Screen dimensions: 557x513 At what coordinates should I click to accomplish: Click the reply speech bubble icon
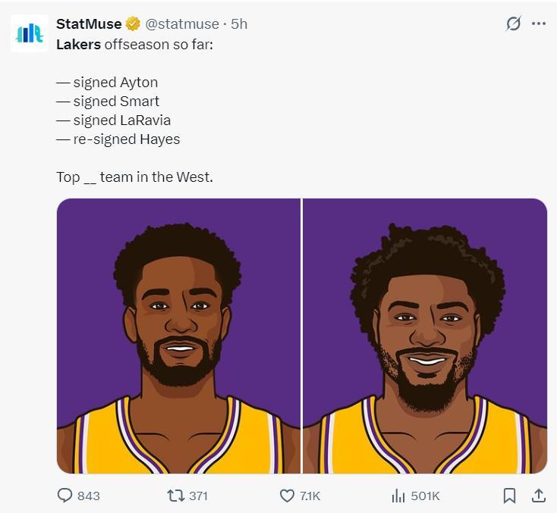point(66,496)
